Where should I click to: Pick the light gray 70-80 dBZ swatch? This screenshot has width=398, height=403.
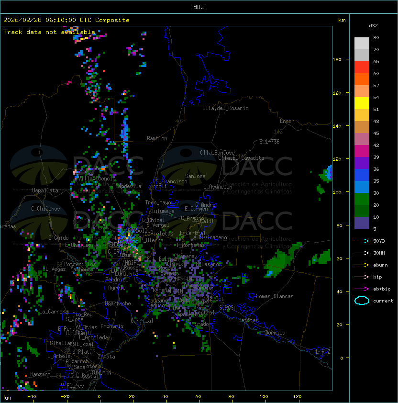pyautogui.click(x=362, y=44)
